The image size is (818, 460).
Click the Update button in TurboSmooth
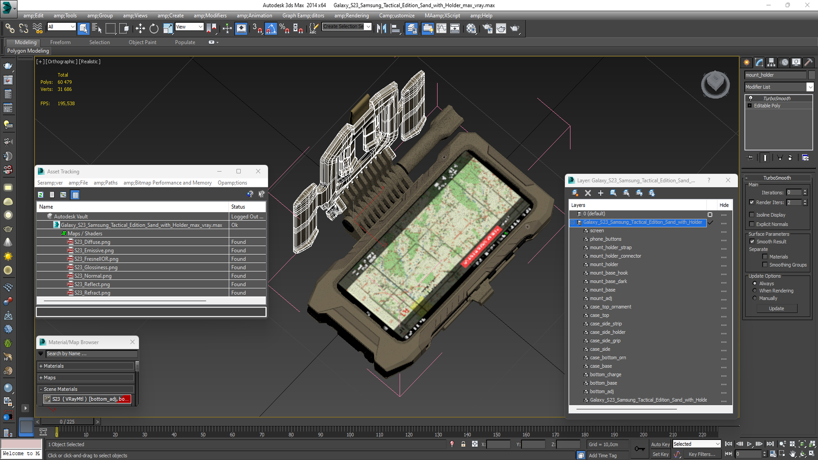point(776,308)
